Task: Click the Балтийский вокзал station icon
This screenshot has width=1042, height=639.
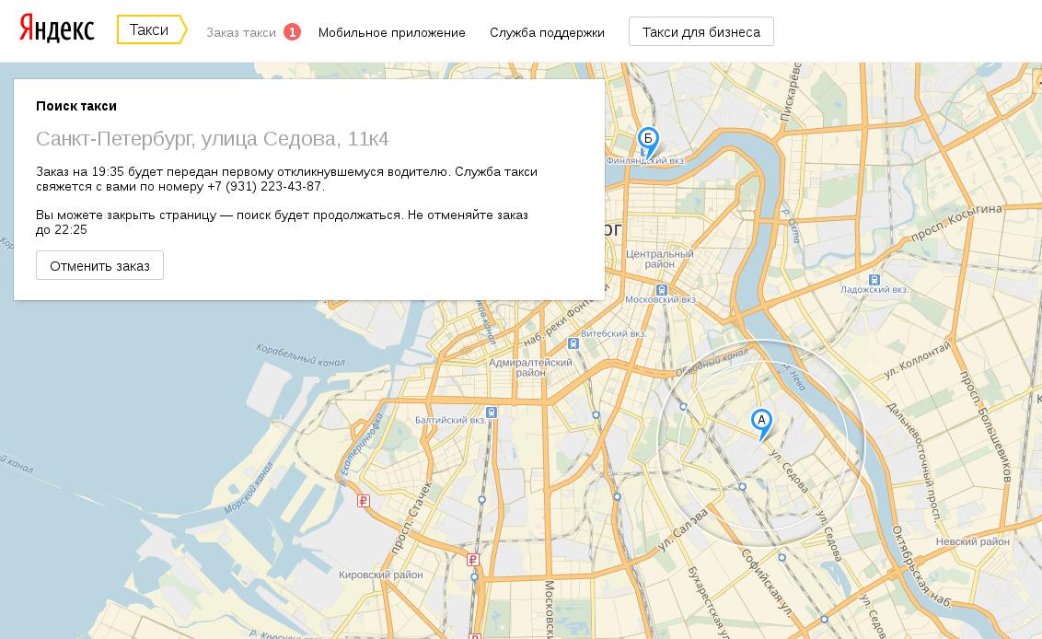Action: point(492,412)
